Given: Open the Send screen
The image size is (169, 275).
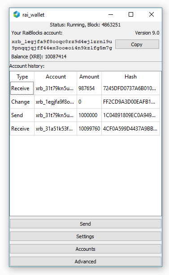Looking at the screenshot, I should 86,223.
